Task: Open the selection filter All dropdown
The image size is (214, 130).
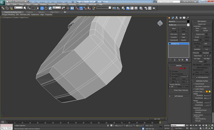Action: pyautogui.click(x=18, y=8)
